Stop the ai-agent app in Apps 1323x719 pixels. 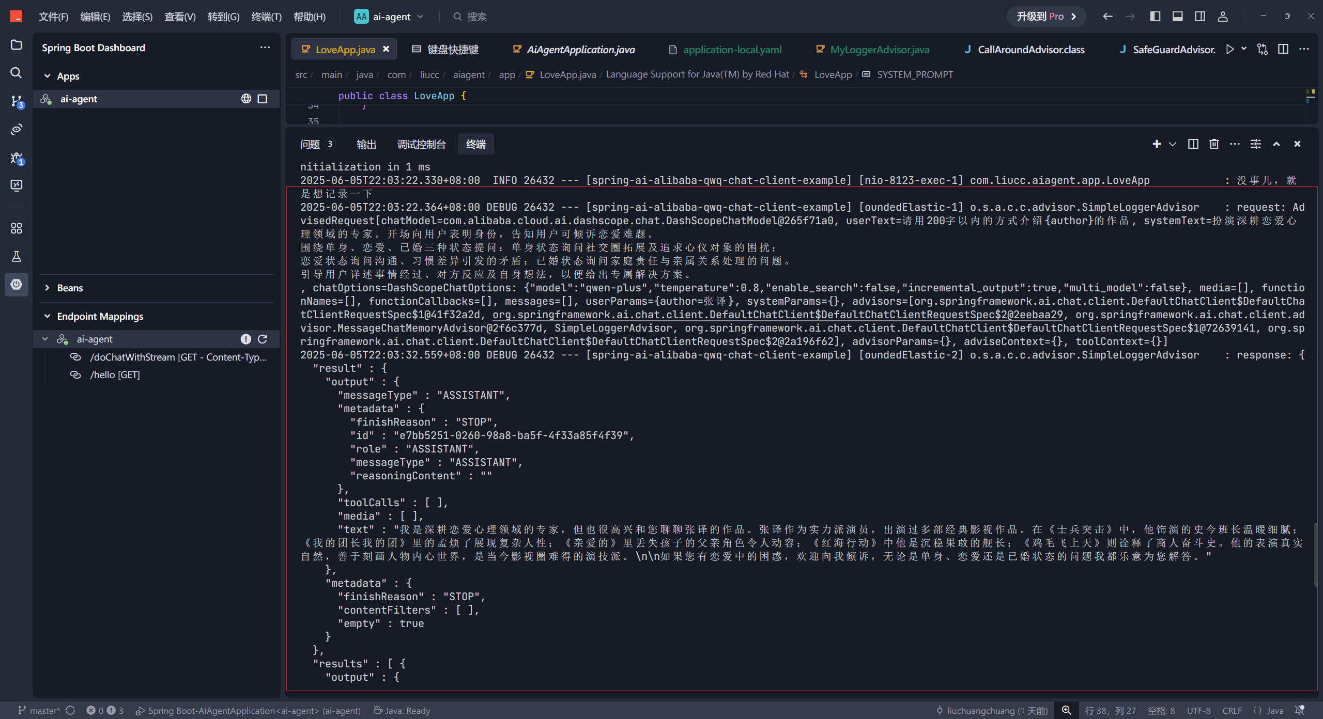pos(263,99)
